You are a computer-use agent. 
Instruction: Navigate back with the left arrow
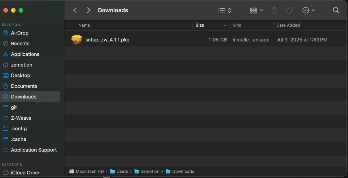[75, 10]
